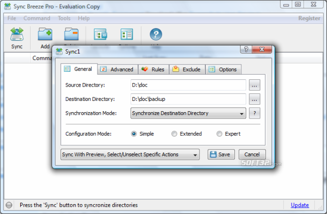Minimize the Sync Breeze Pro window
Image resolution: width=327 pixels, height=214 pixels.
pos(286,4)
